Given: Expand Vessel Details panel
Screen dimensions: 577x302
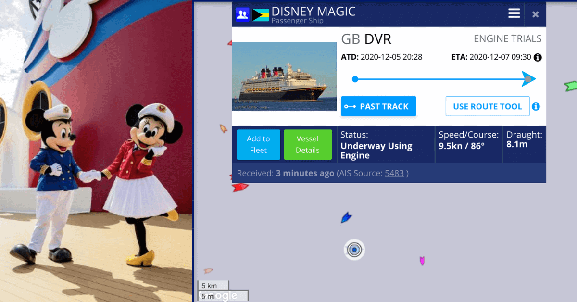Looking at the screenshot, I should click(x=308, y=144).
